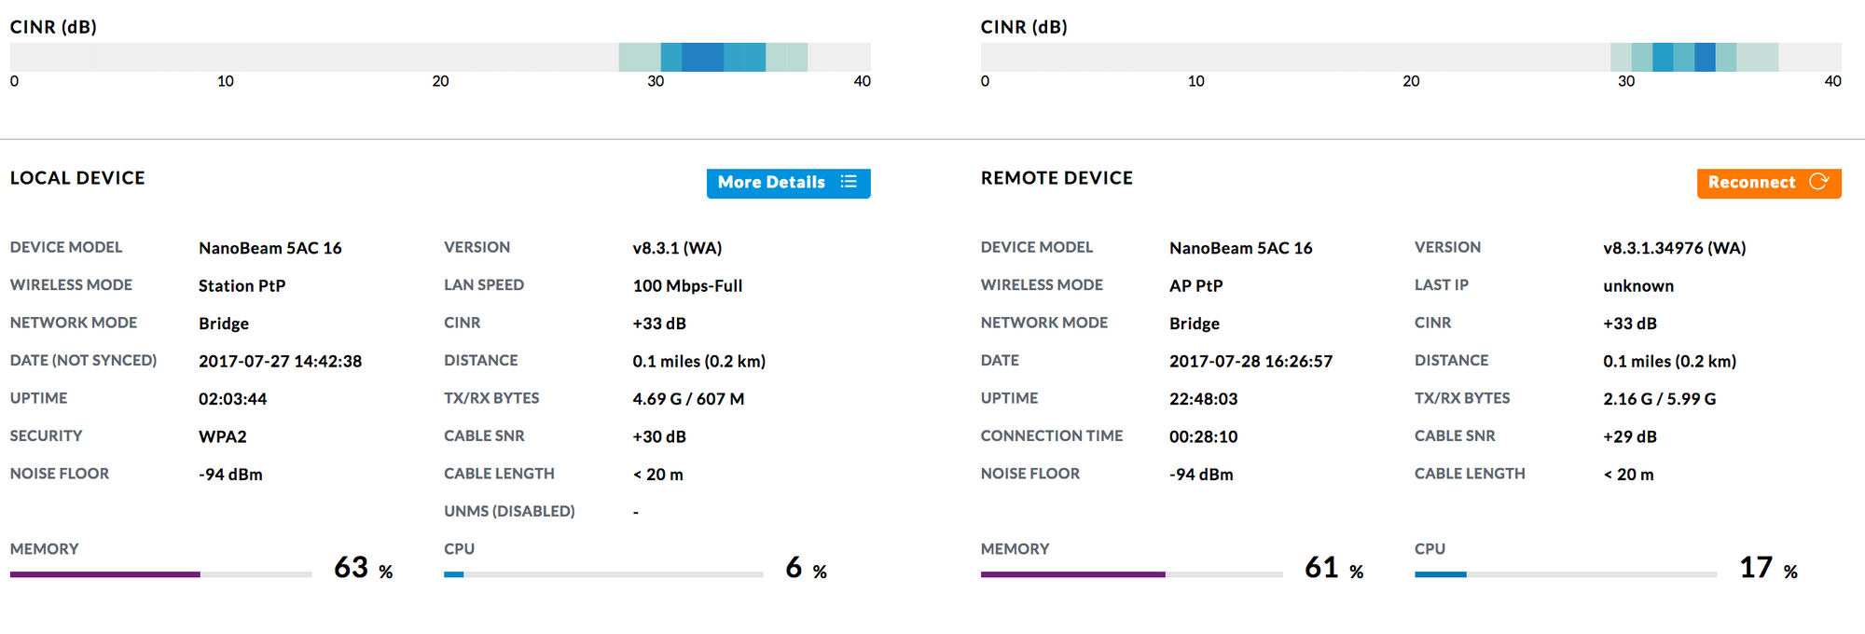Open More Details for the local device
Viewport: 1865px width, 634px height.
coord(787,183)
